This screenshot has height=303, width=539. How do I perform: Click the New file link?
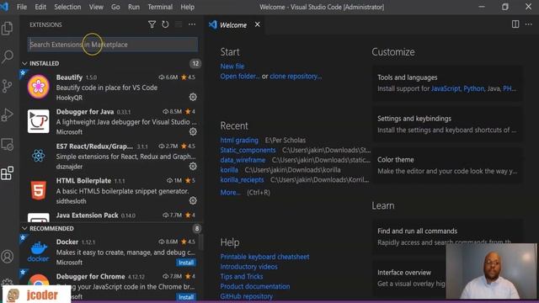pos(232,66)
